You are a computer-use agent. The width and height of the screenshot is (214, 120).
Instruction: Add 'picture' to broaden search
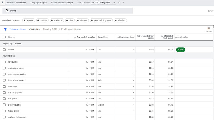[42, 20]
